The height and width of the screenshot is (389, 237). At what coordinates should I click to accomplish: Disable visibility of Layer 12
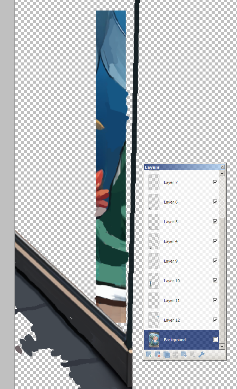coord(215,320)
